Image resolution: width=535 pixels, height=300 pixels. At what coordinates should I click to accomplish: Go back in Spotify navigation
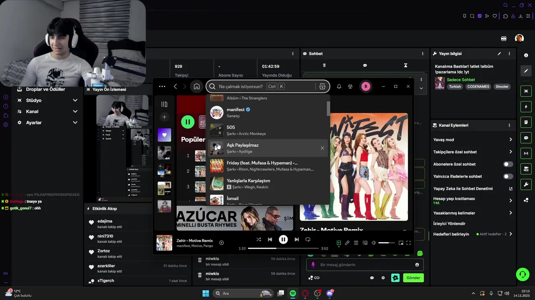[176, 87]
